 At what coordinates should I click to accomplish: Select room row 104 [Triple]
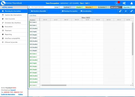35,32
